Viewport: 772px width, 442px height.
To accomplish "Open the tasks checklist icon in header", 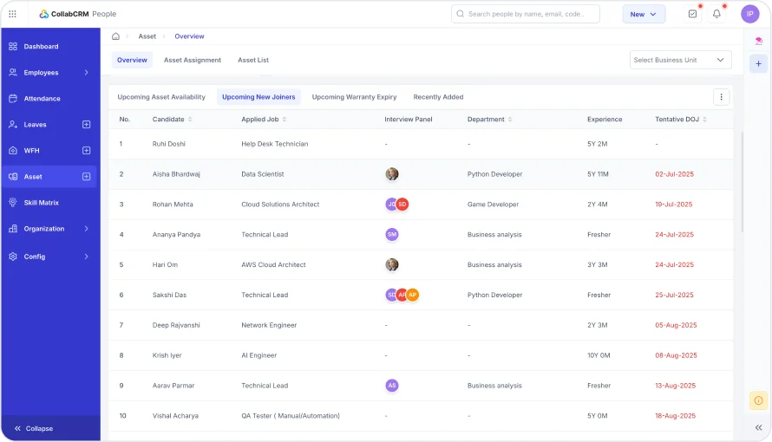I will [x=692, y=14].
